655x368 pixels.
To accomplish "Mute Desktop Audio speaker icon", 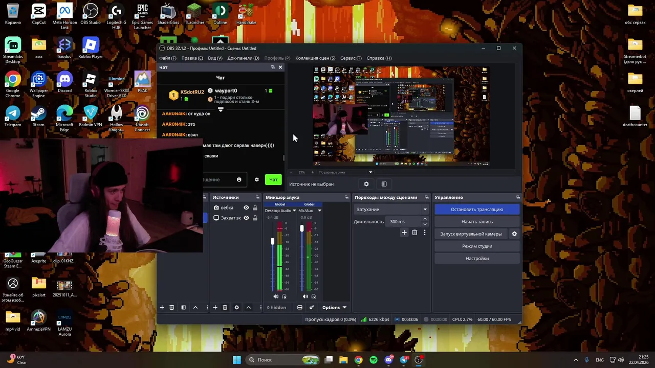I will tap(276, 296).
